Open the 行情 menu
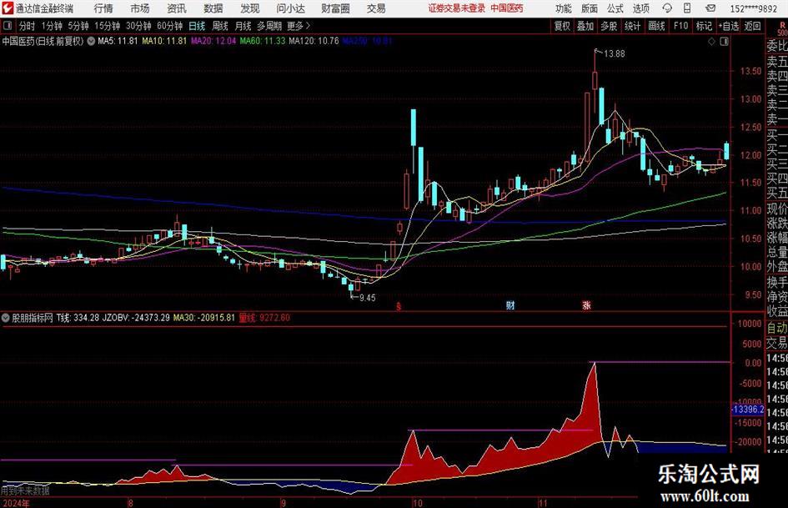This screenshot has width=788, height=508. click(103, 8)
